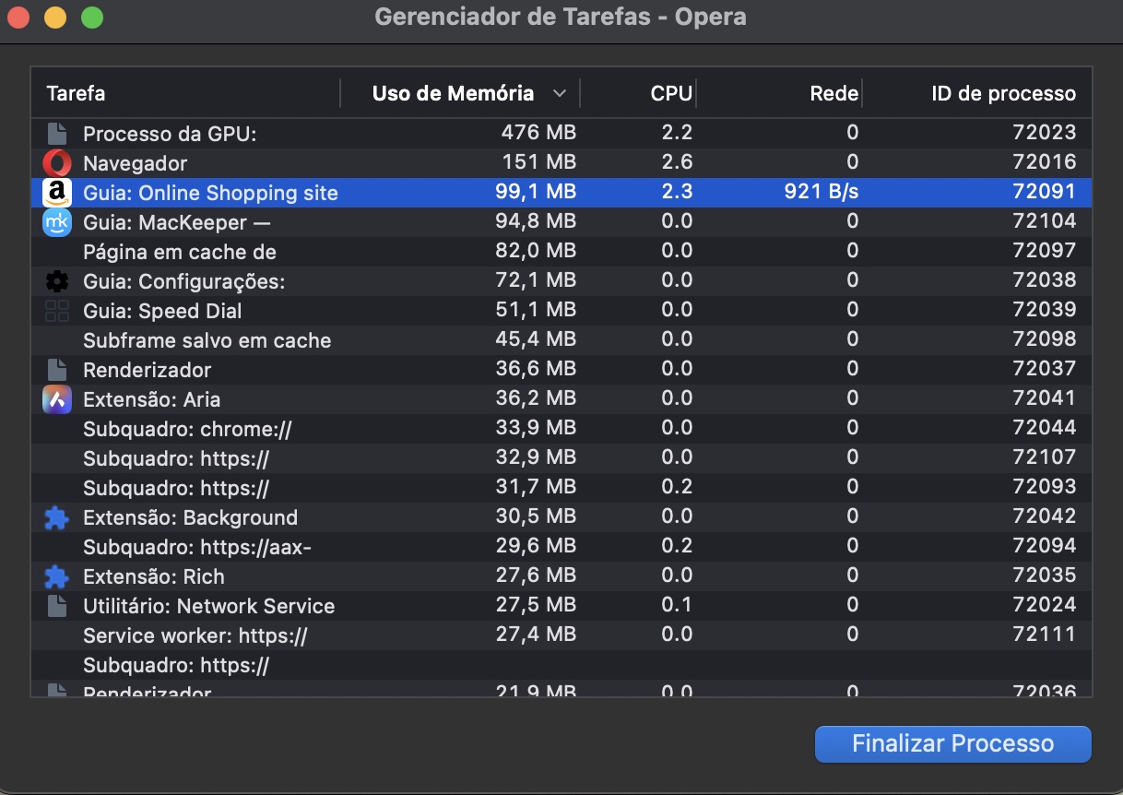
Task: Sort processes by the CPU column
Action: (672, 93)
